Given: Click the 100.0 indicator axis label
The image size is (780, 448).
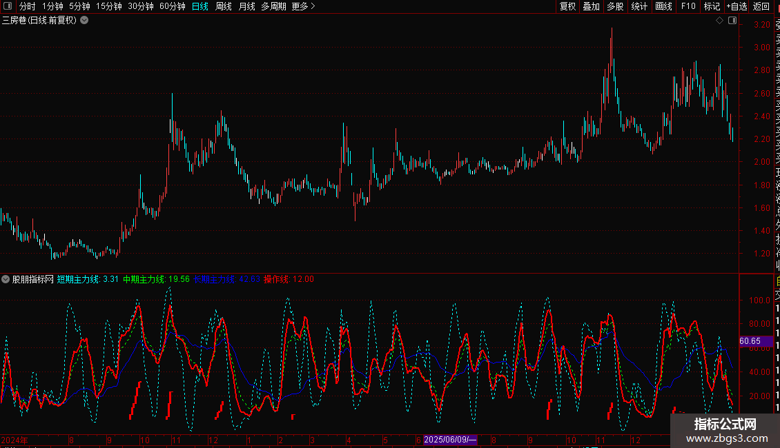Looking at the screenshot, I should pos(759,301).
